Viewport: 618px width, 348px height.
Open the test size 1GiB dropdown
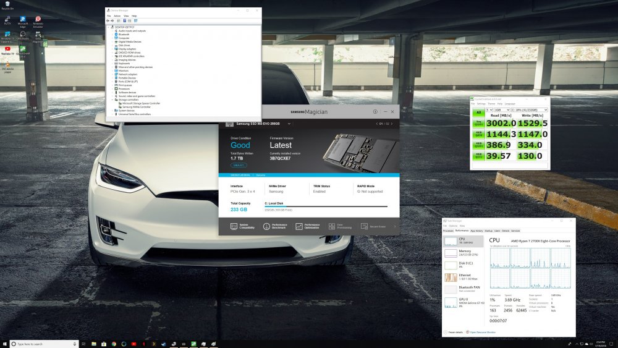click(x=502, y=110)
